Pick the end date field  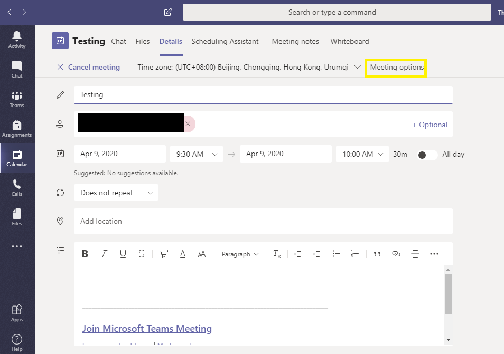pyautogui.click(x=285, y=154)
